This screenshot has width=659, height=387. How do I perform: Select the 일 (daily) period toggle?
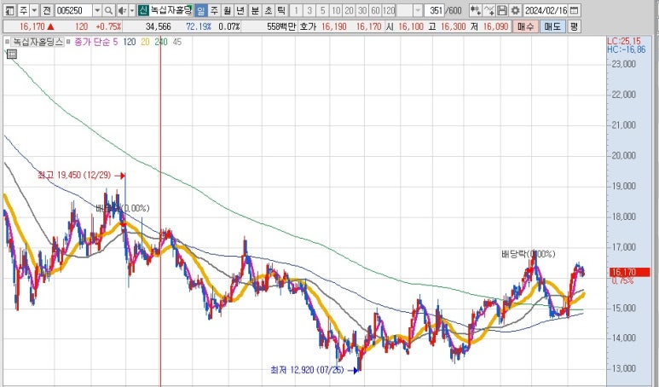click(x=199, y=10)
